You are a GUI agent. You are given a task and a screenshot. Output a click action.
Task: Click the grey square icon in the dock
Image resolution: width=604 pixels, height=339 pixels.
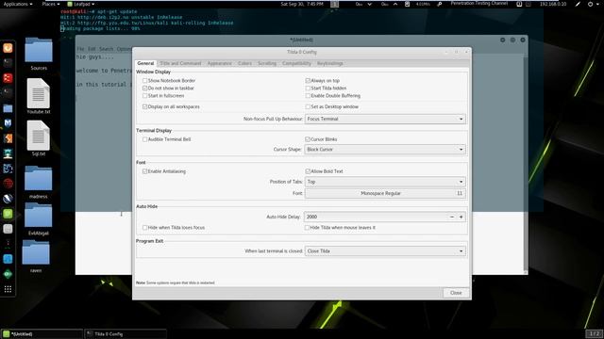[8, 229]
